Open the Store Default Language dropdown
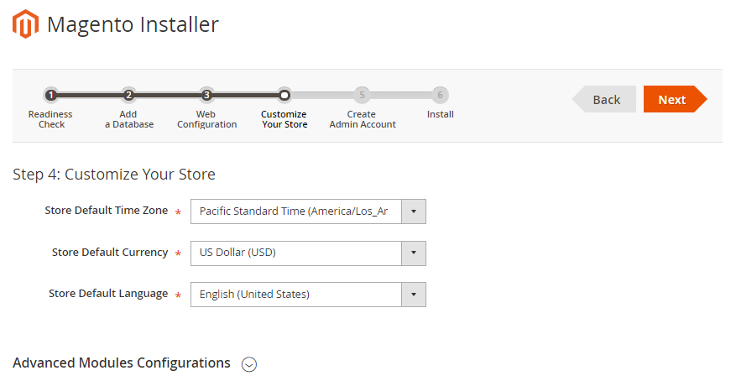 coord(296,295)
